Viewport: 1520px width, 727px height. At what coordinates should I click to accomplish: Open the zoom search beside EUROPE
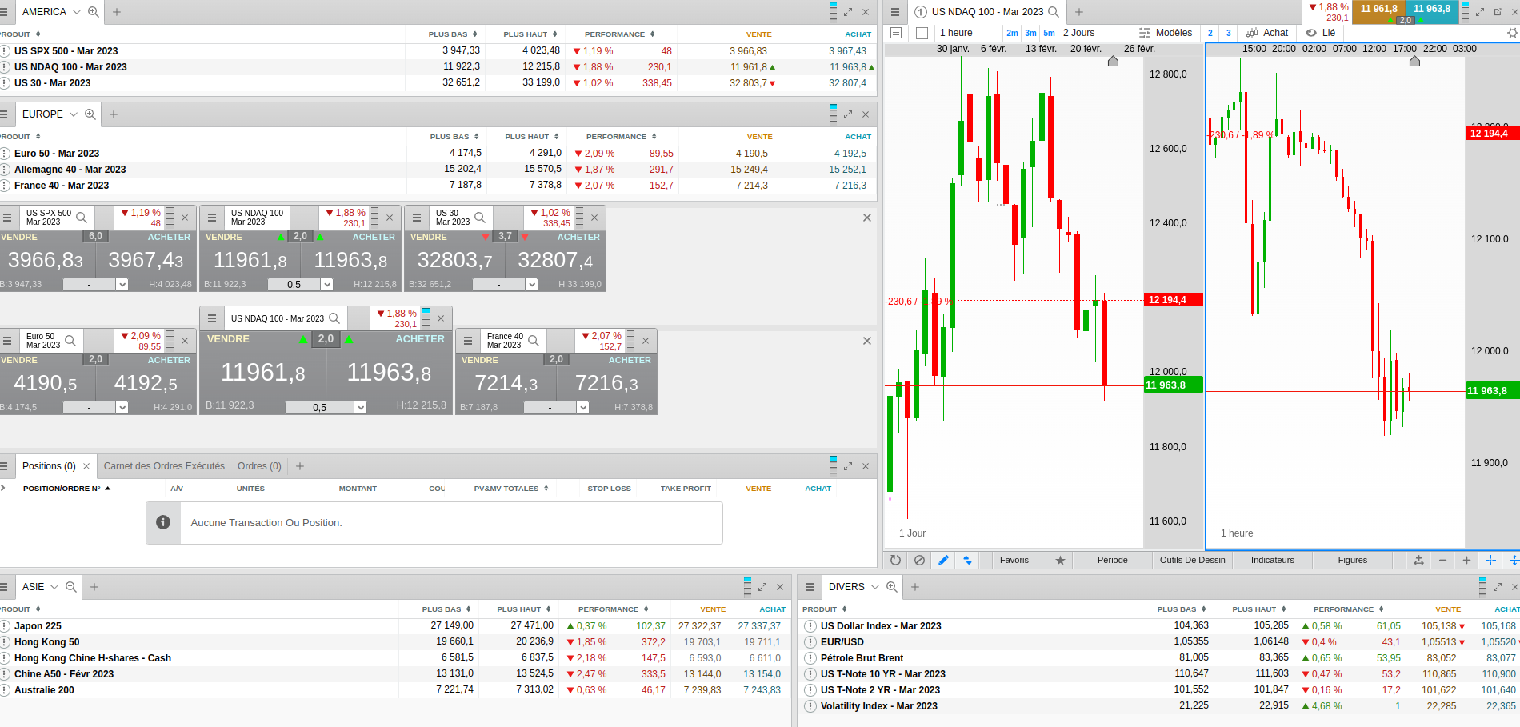(90, 114)
